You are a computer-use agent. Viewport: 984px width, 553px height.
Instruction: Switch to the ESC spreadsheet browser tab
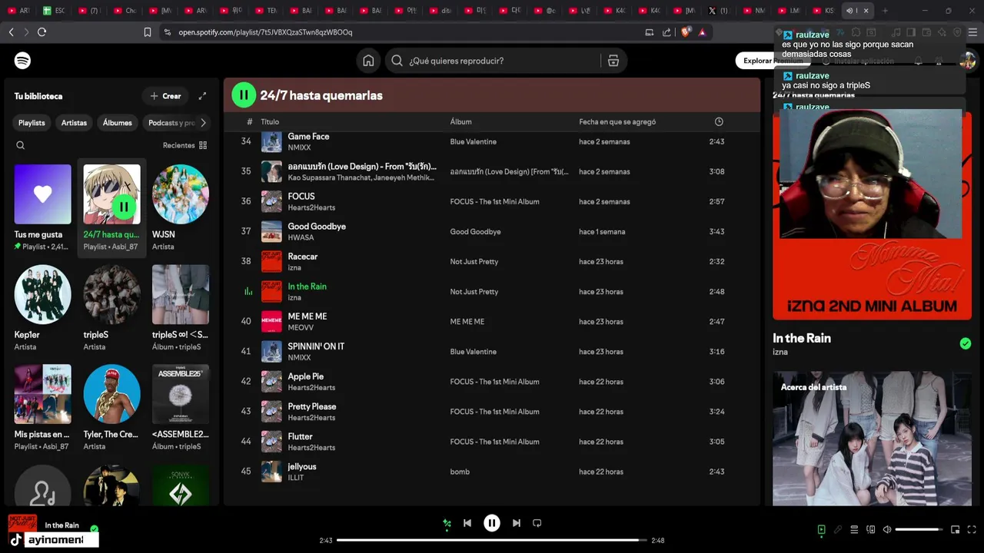[55, 11]
